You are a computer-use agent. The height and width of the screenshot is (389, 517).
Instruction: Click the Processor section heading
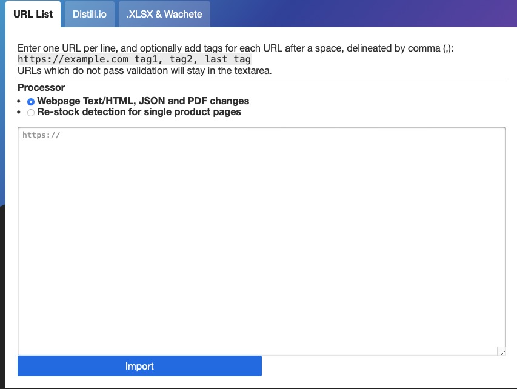click(42, 87)
